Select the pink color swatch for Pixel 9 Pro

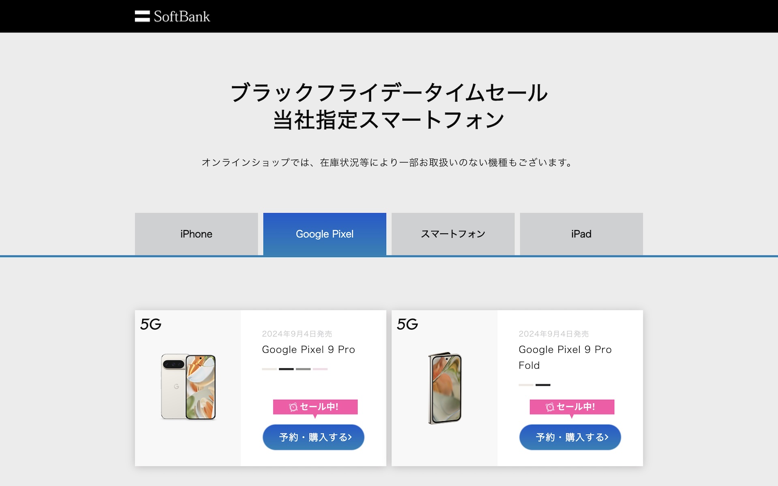tap(320, 369)
